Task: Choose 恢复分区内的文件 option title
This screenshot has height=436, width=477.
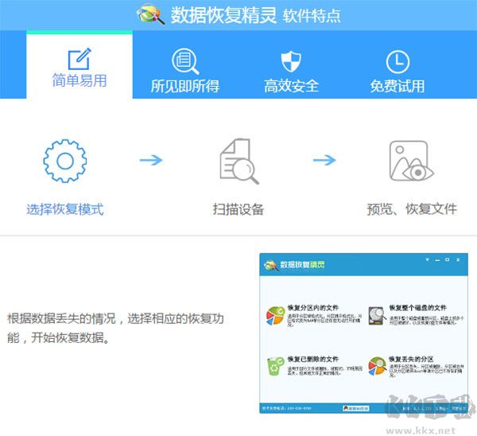Action: [313, 308]
